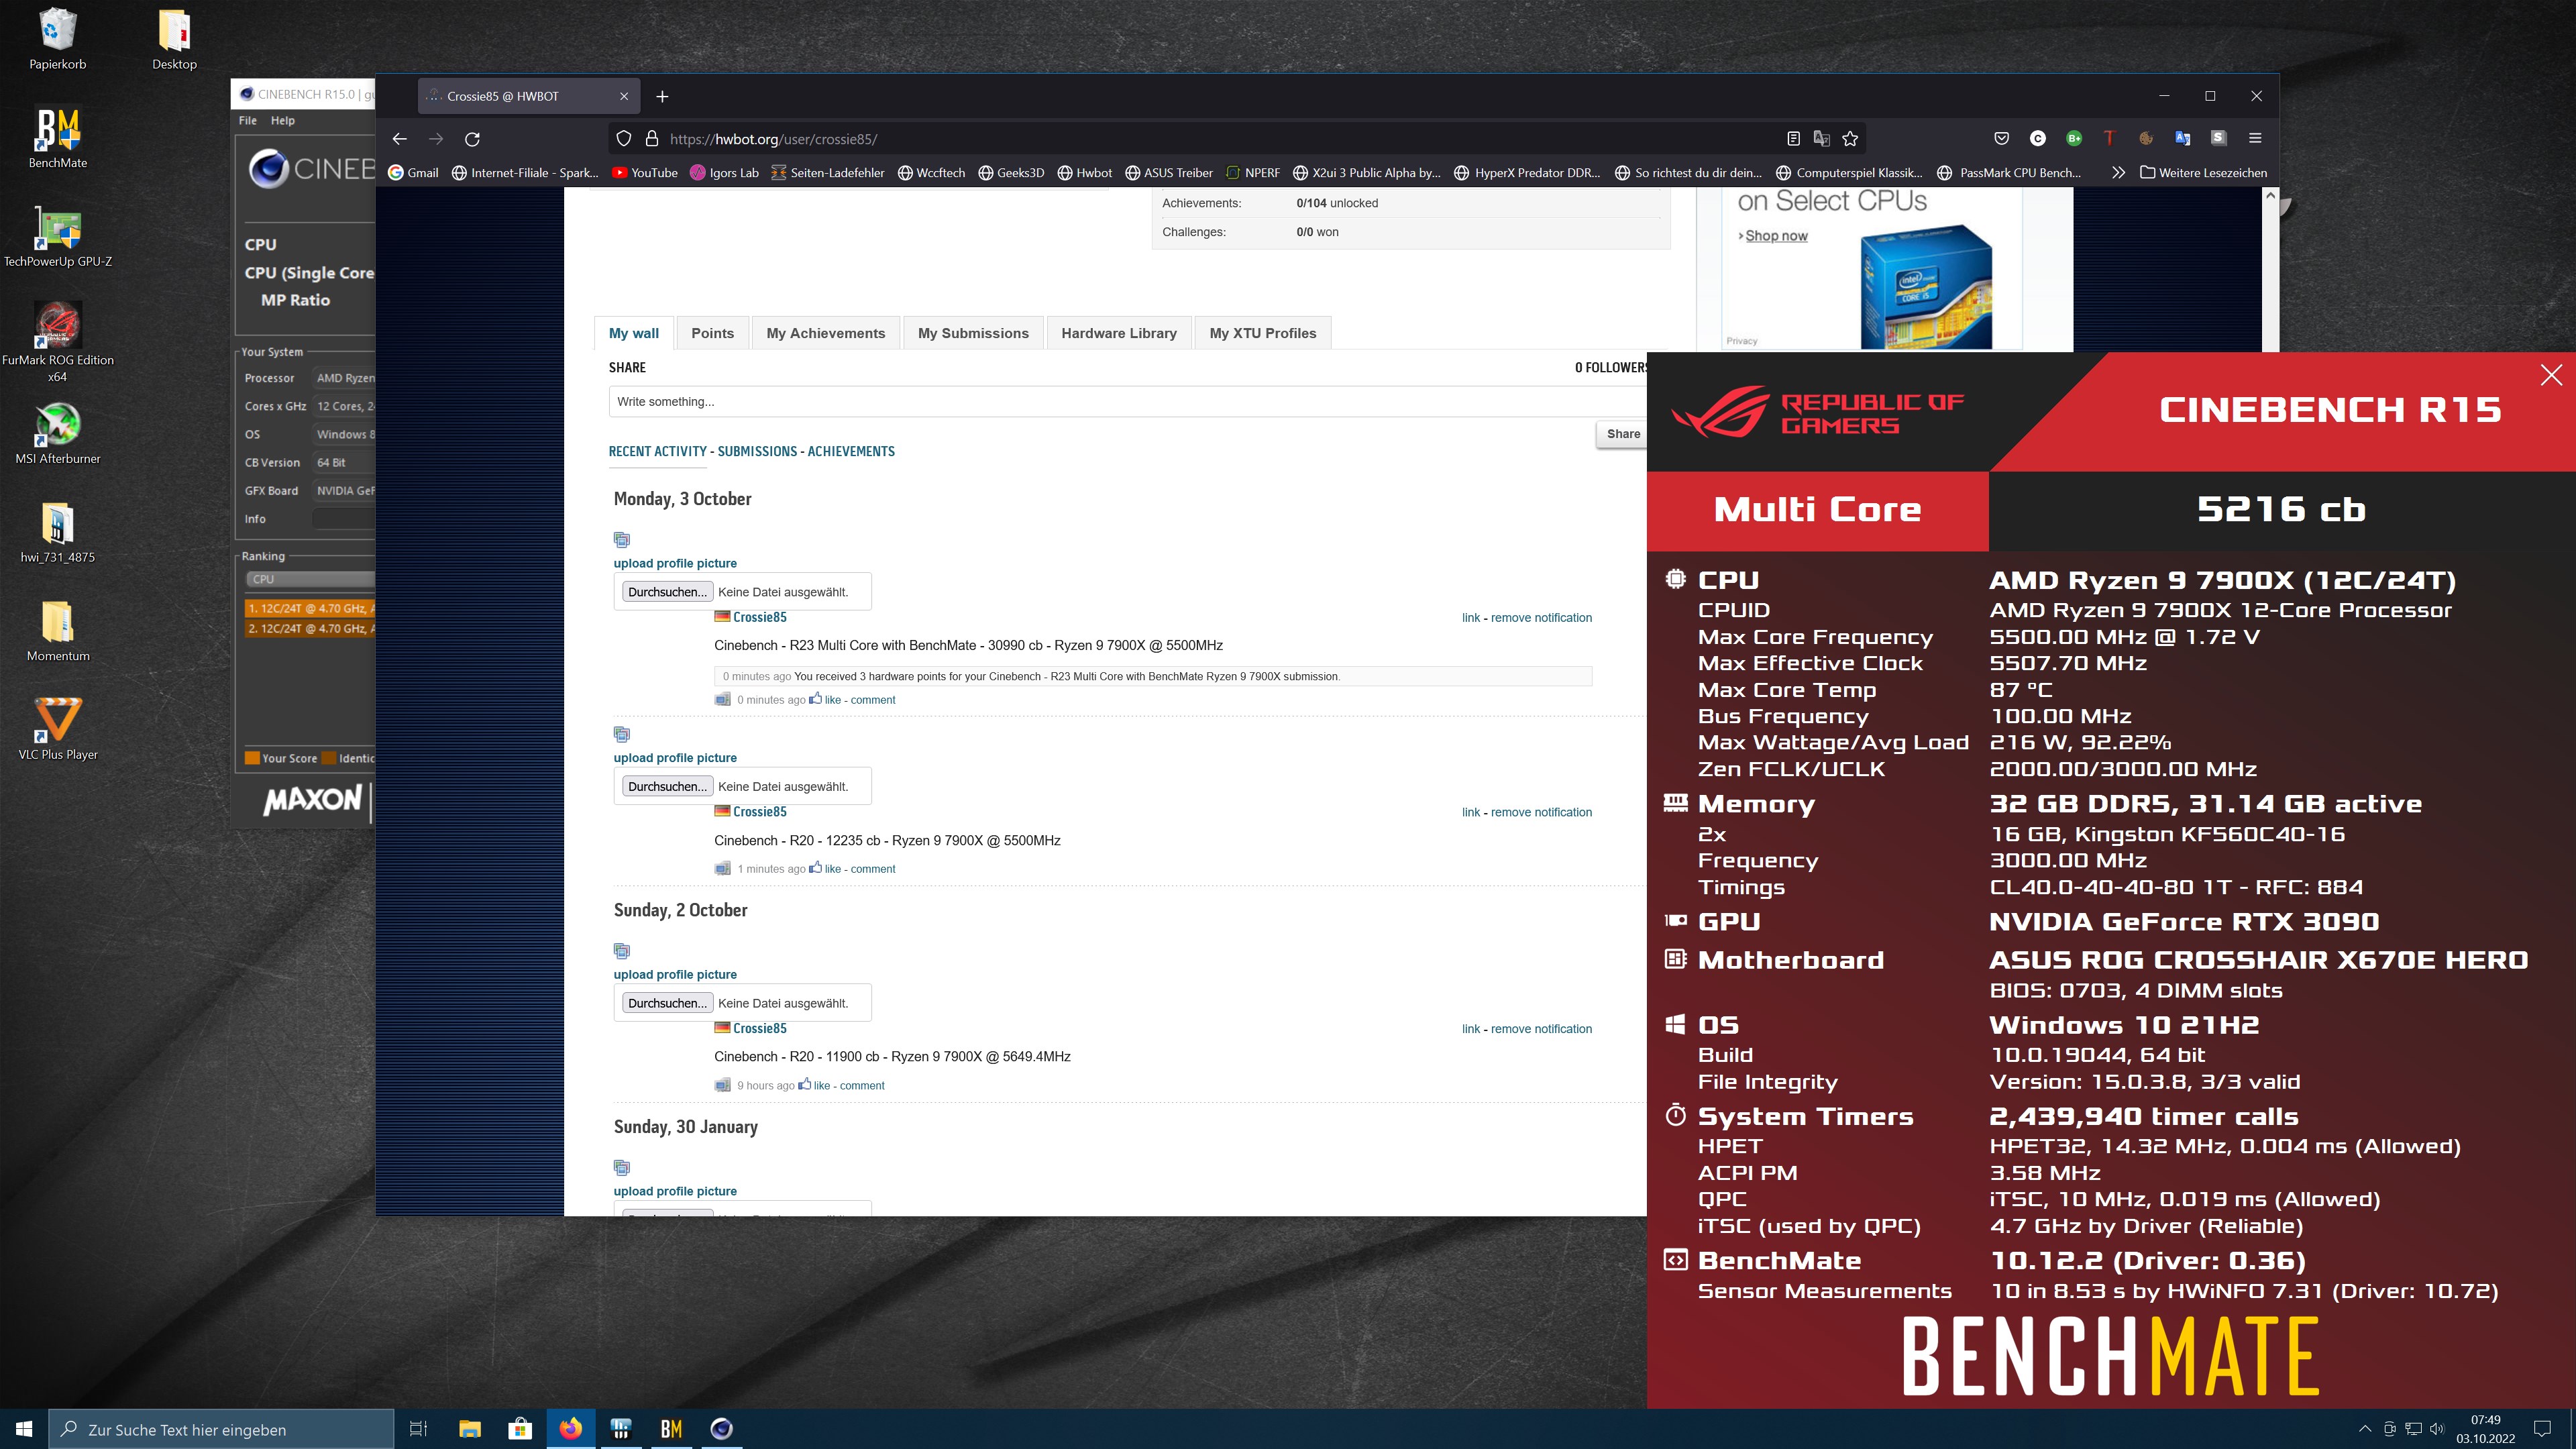The width and height of the screenshot is (2576, 1449).
Task: Click the HWBOT page vertical scrollbar up arrow
Action: [x=2270, y=196]
